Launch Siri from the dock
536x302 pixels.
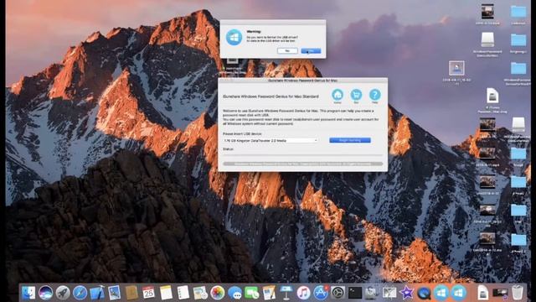pos(46,293)
